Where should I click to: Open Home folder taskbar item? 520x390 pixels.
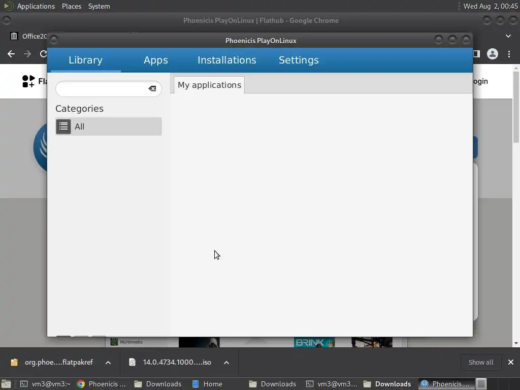(x=208, y=384)
